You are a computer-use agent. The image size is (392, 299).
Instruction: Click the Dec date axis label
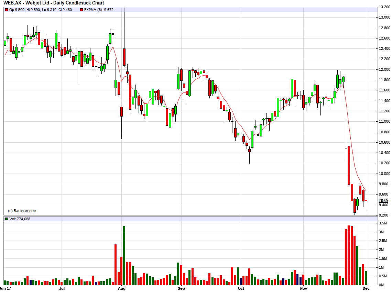point(366,288)
